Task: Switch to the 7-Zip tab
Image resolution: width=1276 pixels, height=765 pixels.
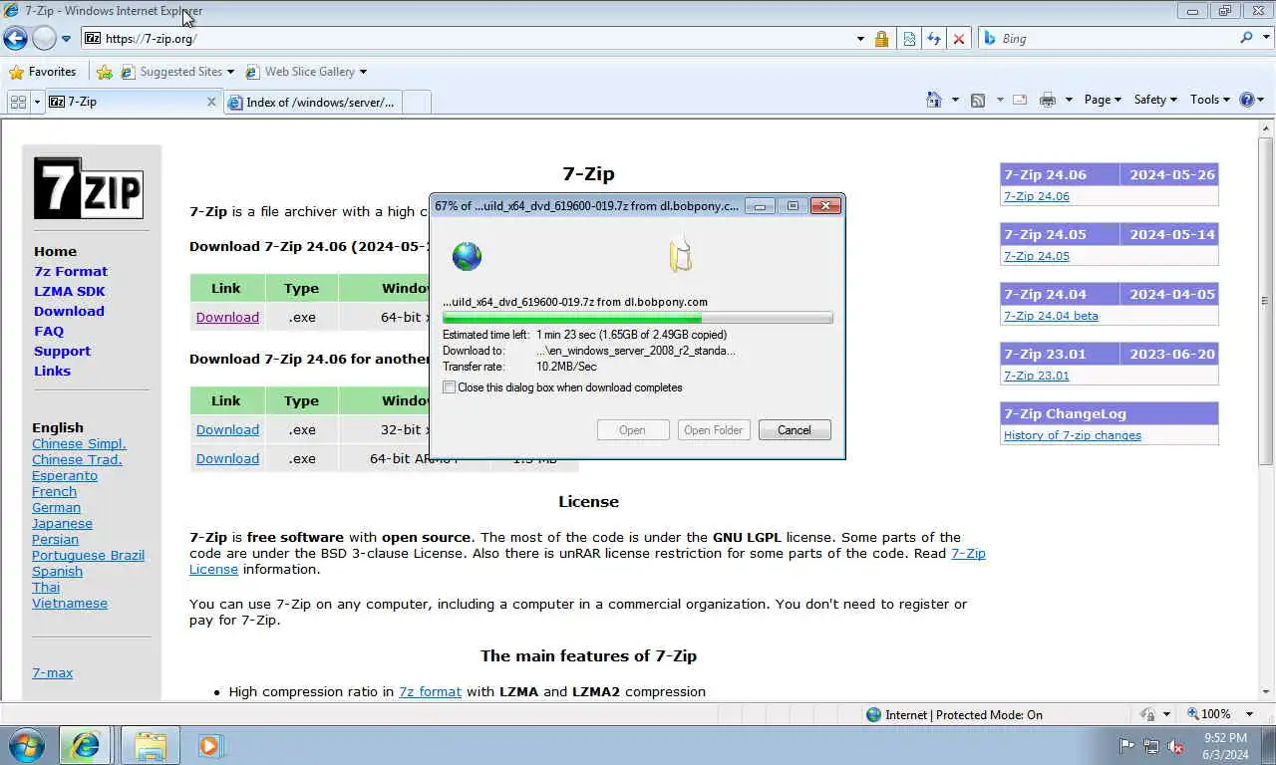Action: coord(127,102)
